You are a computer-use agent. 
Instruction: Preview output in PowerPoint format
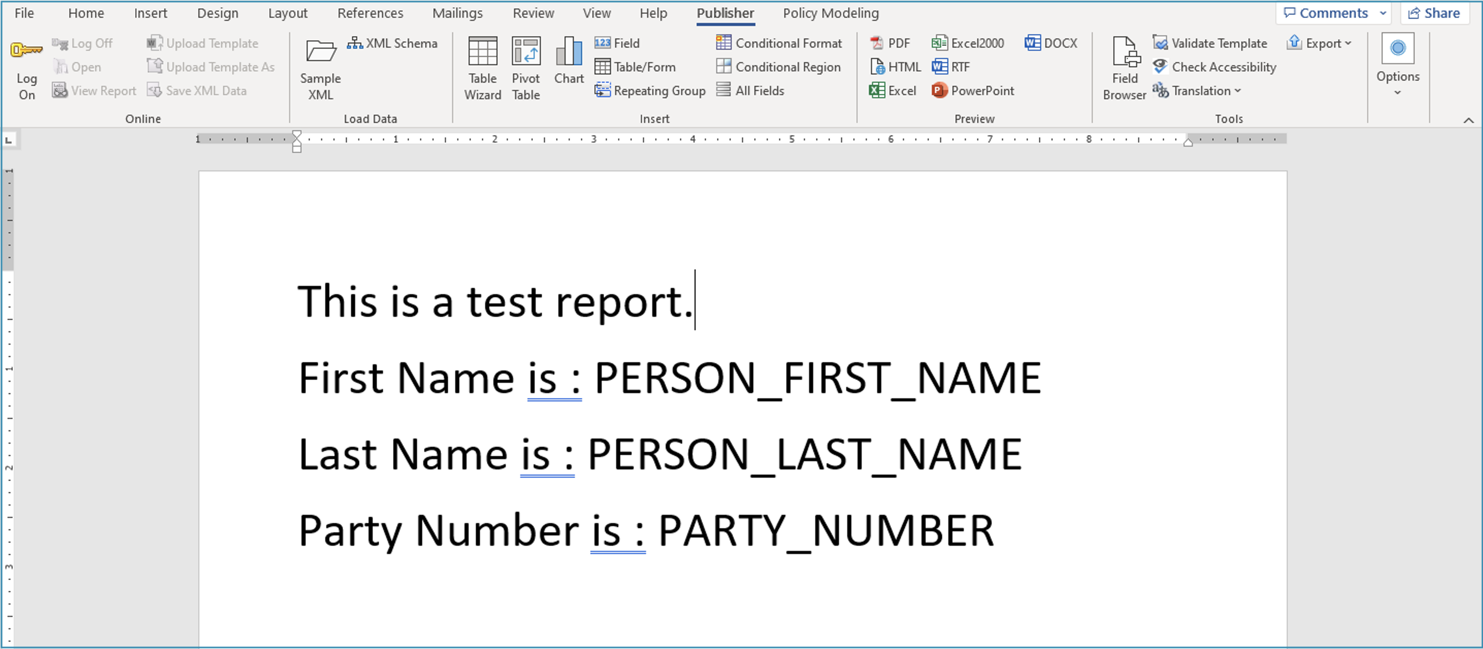973,90
